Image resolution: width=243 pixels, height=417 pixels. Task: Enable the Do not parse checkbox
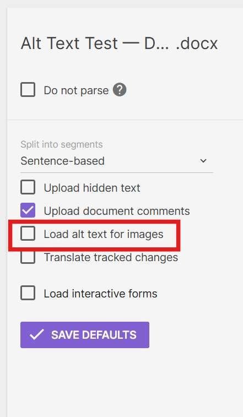(x=28, y=90)
